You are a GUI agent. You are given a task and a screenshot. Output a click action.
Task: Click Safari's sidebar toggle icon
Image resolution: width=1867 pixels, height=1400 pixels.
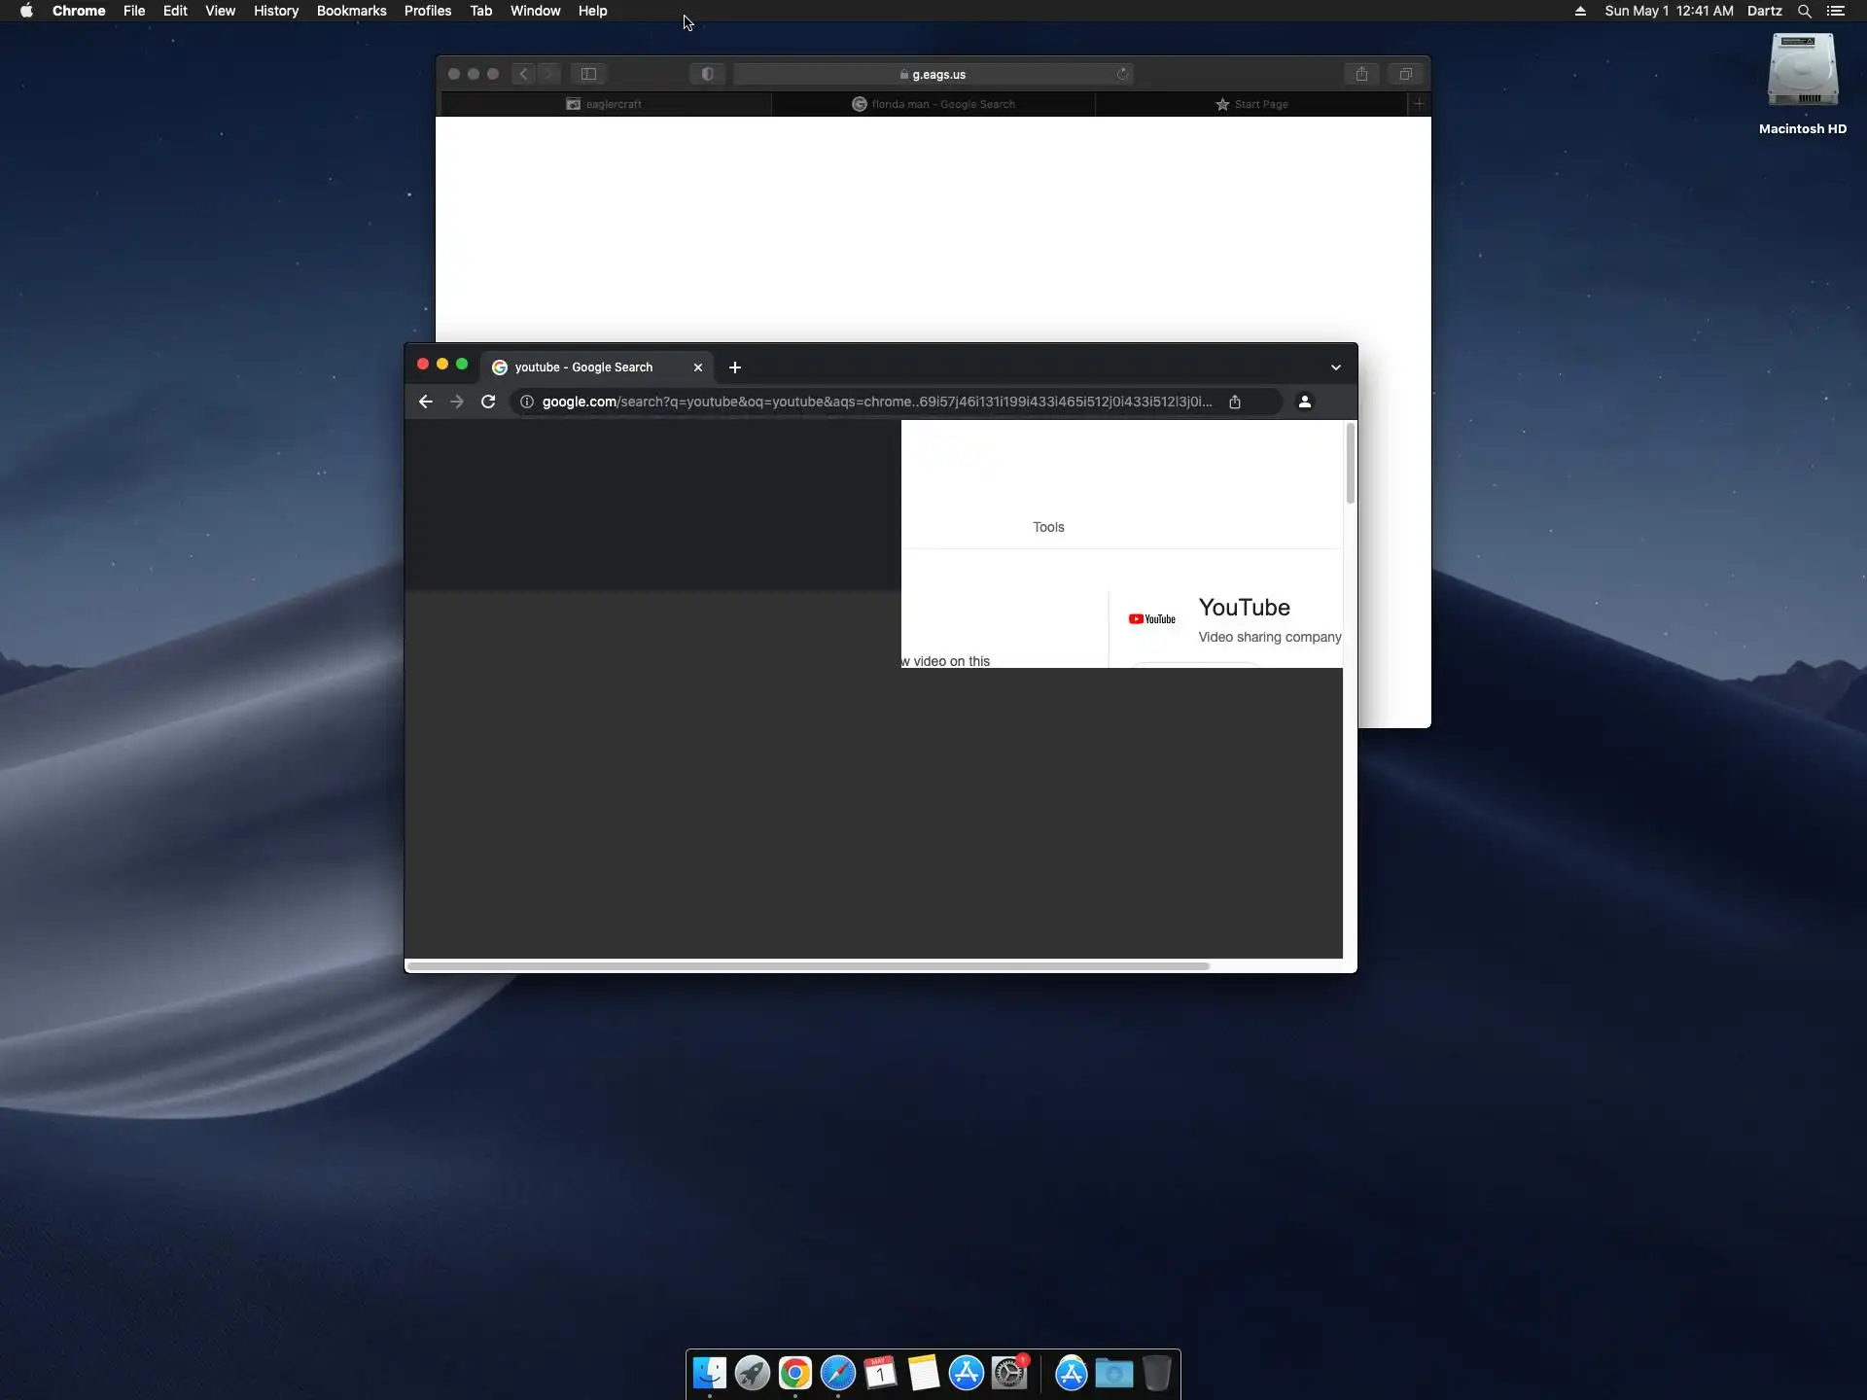pos(588,74)
